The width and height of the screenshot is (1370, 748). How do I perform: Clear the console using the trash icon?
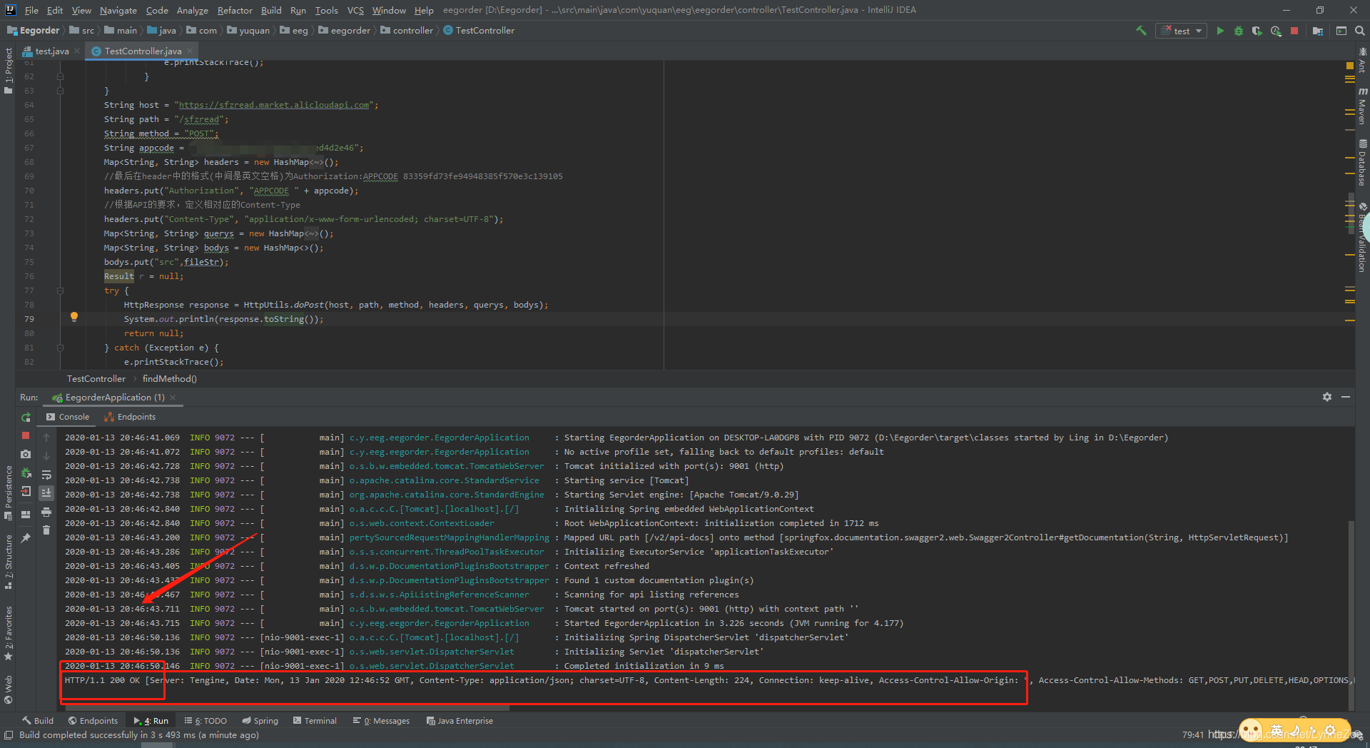[x=46, y=530]
